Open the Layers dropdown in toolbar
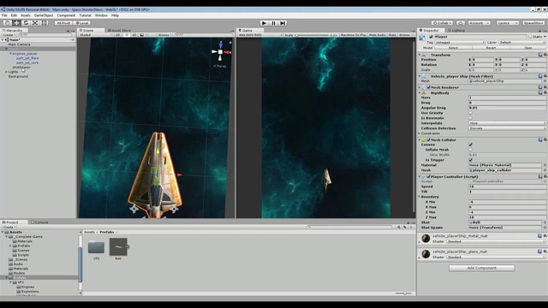This screenshot has height=308, width=548. click(508, 23)
